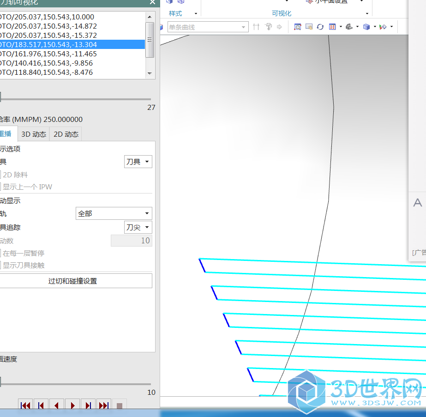Open the 单条曲线 curve rule combo box
Viewport: 426px width, 417px height.
pyautogui.click(x=208, y=27)
